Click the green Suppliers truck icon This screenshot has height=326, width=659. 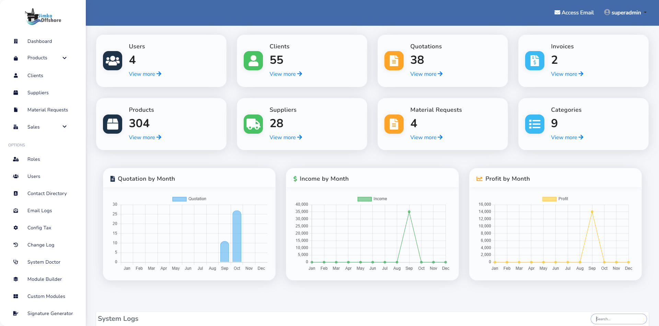(253, 124)
